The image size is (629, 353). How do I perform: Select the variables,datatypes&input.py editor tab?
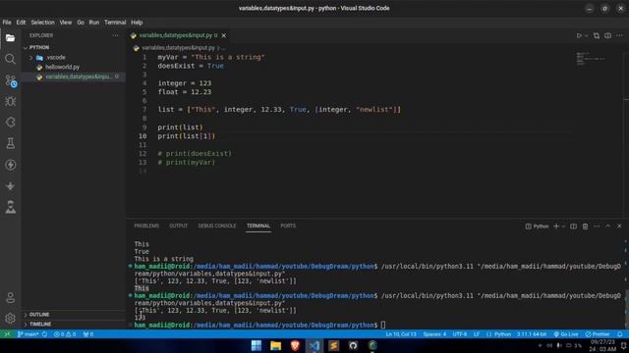pyautogui.click(x=179, y=35)
